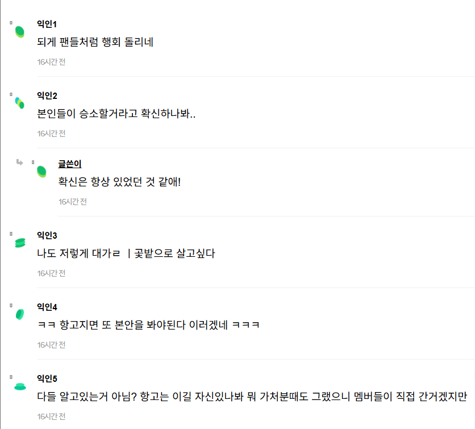Click the timestamp under 글쓴이's reply
Viewport: 475px width, 429px height.
pos(73,202)
